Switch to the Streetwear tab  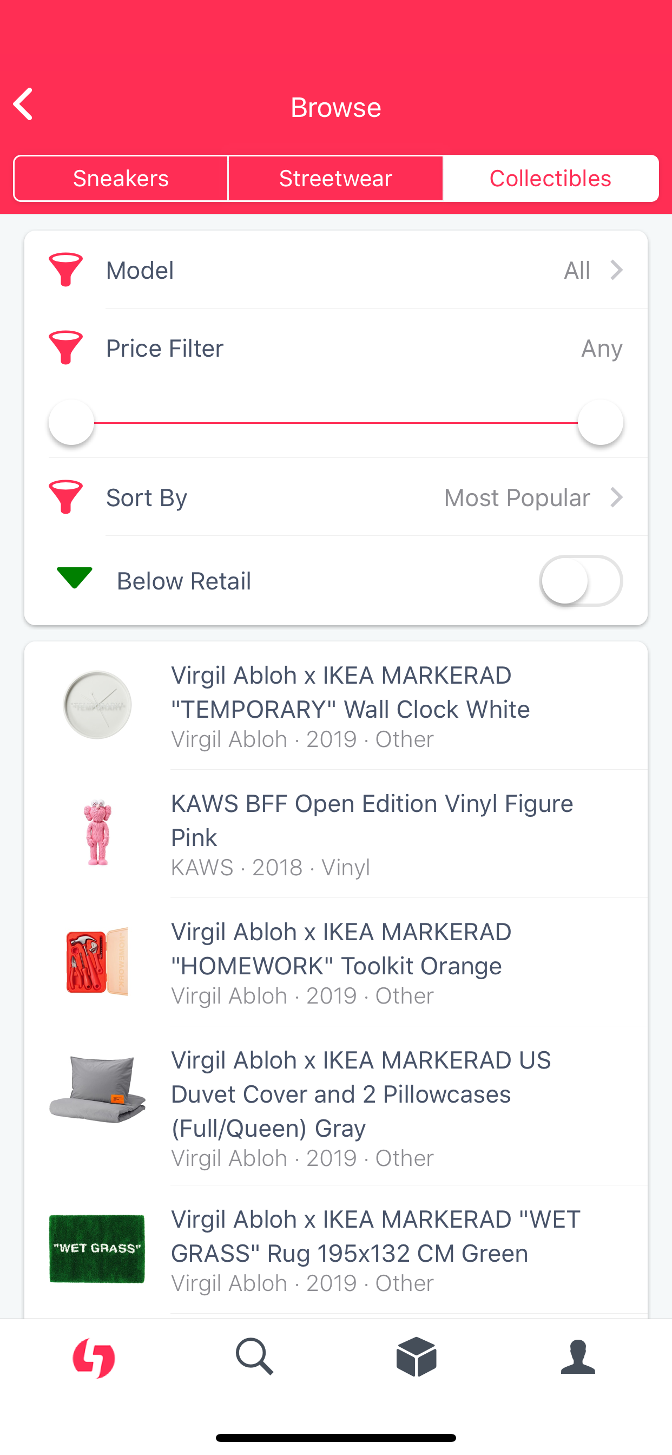pyautogui.click(x=335, y=179)
